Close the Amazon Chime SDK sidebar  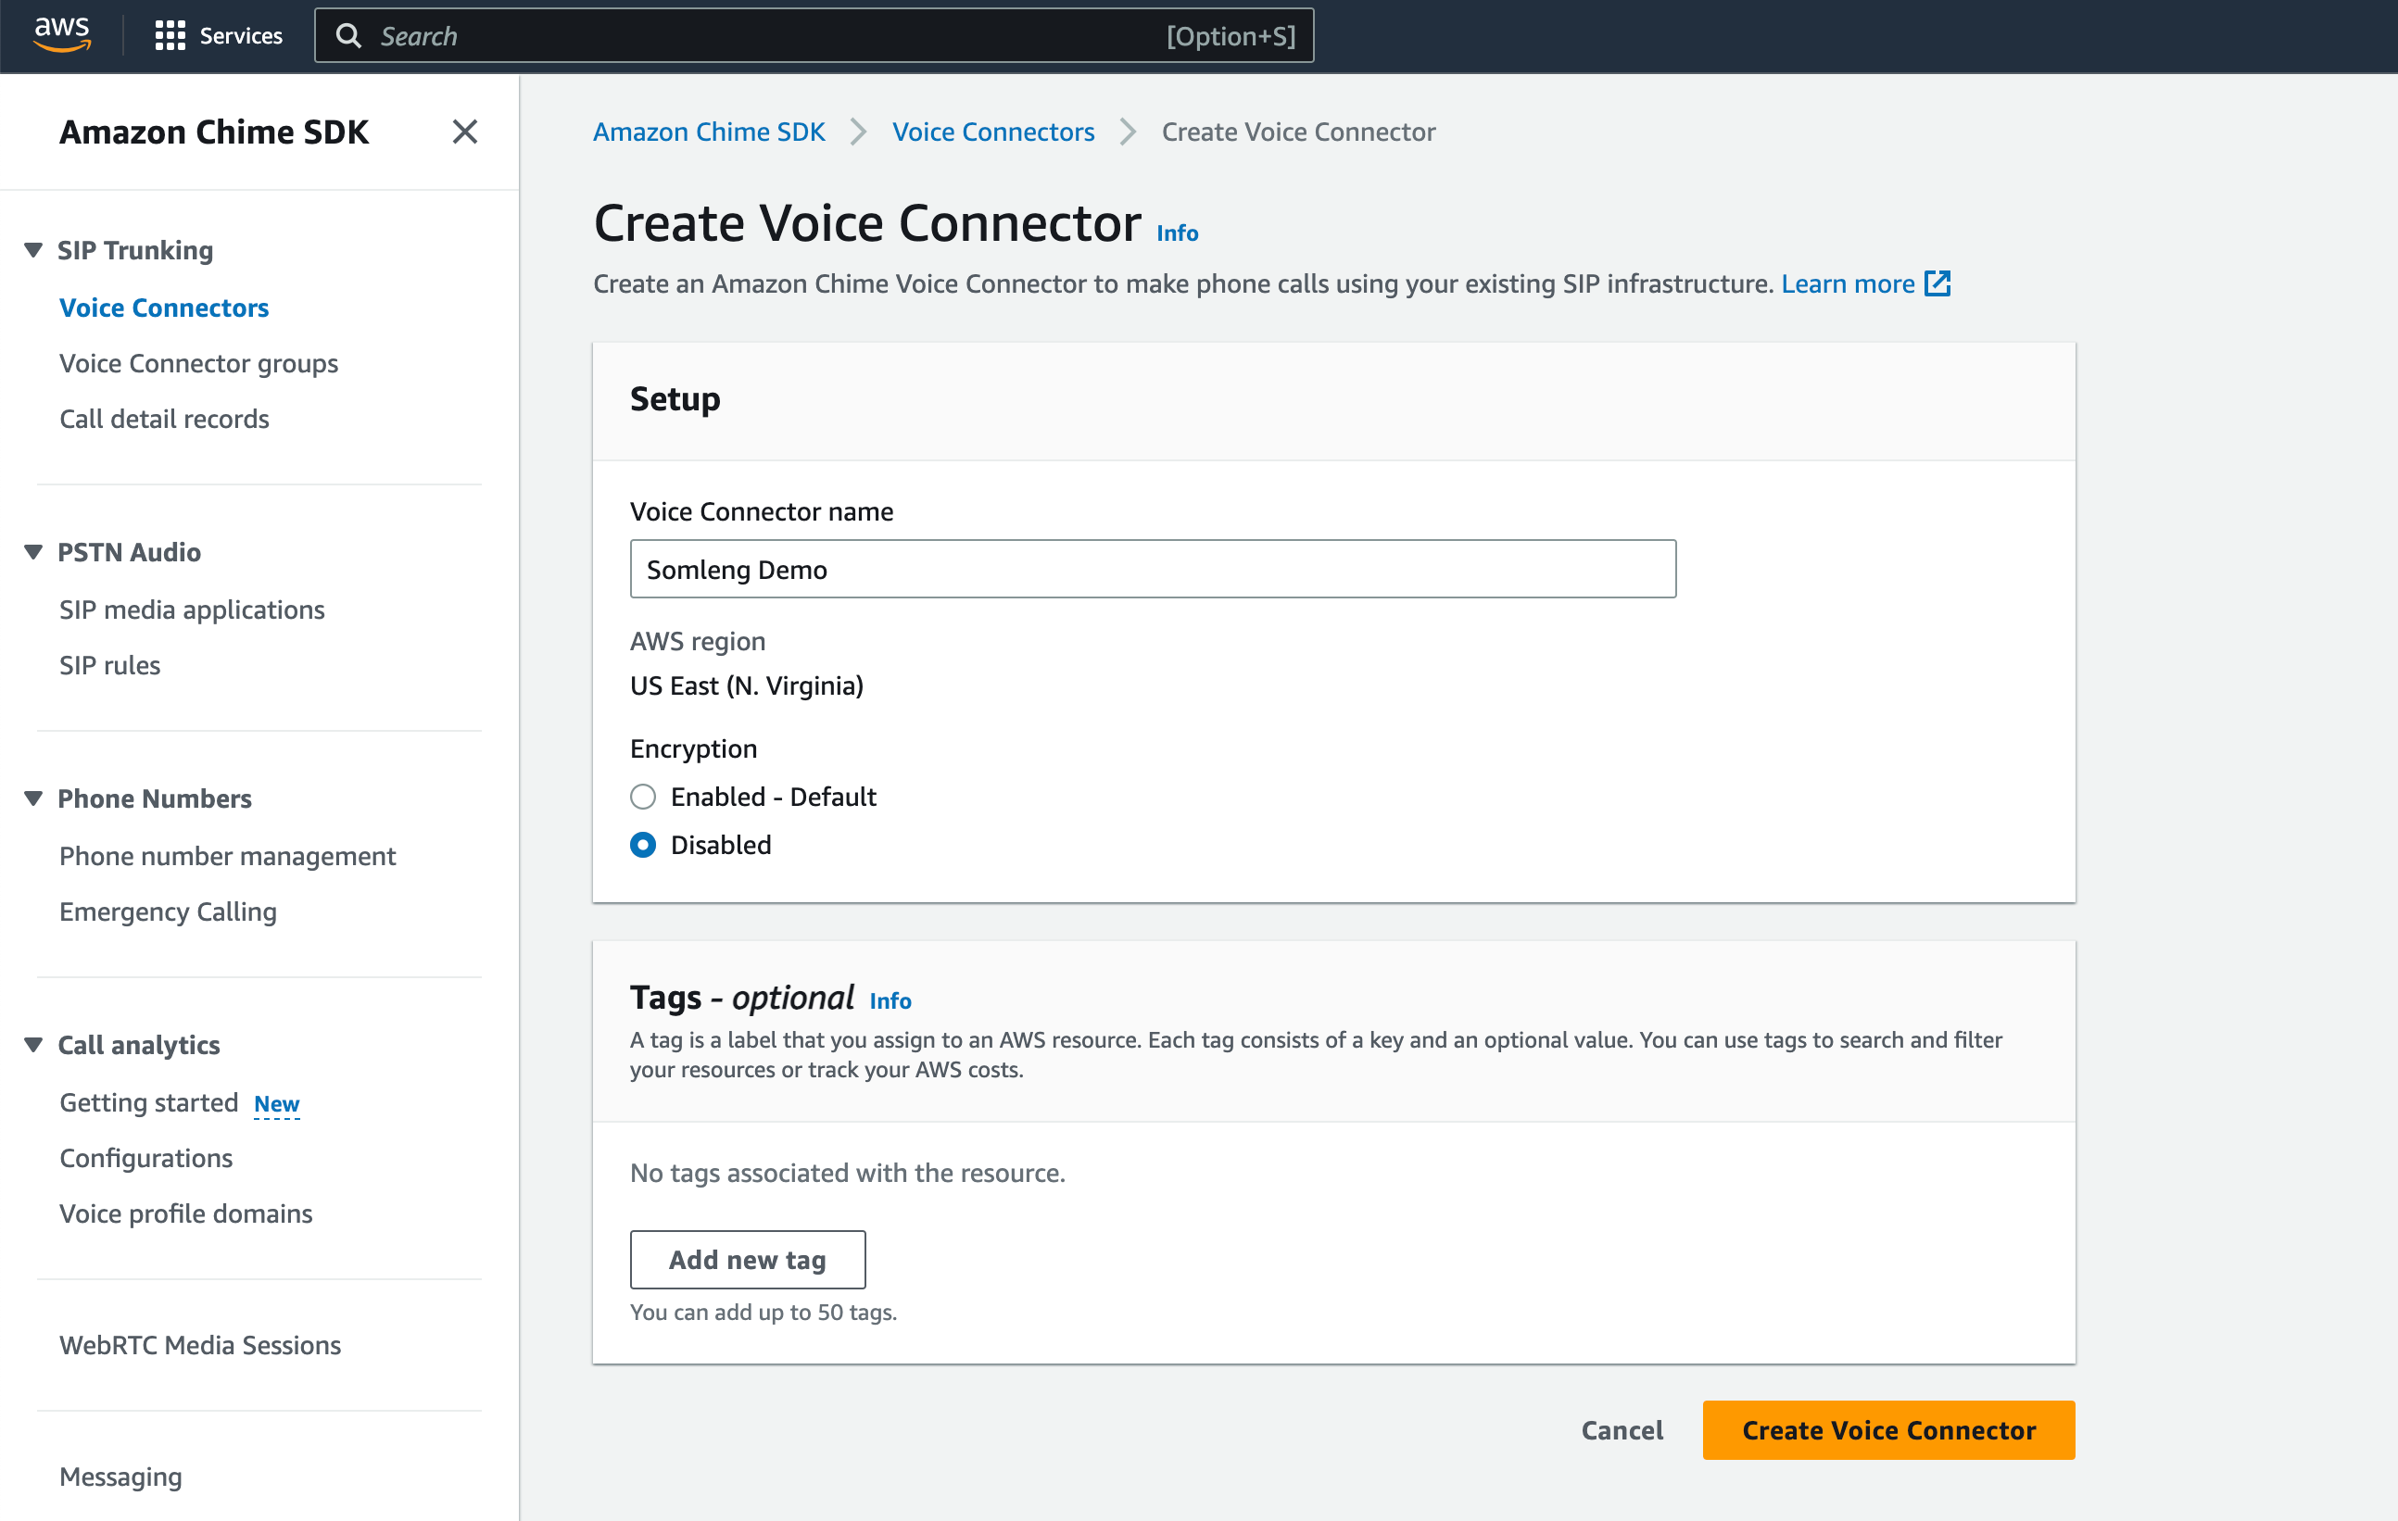pyautogui.click(x=465, y=132)
